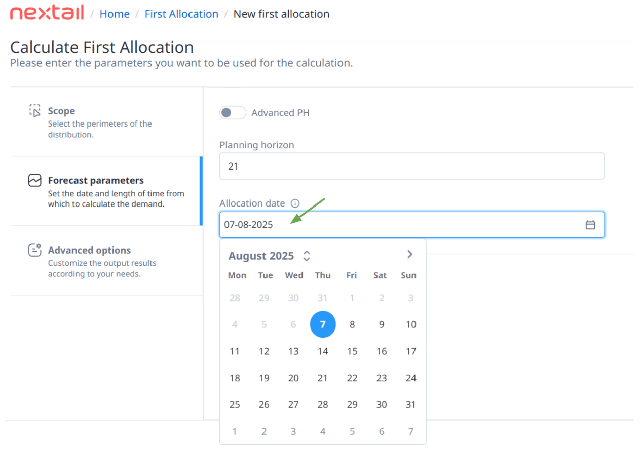The height and width of the screenshot is (454, 641).
Task: Pick August 8 in the calendar
Action: (x=352, y=324)
